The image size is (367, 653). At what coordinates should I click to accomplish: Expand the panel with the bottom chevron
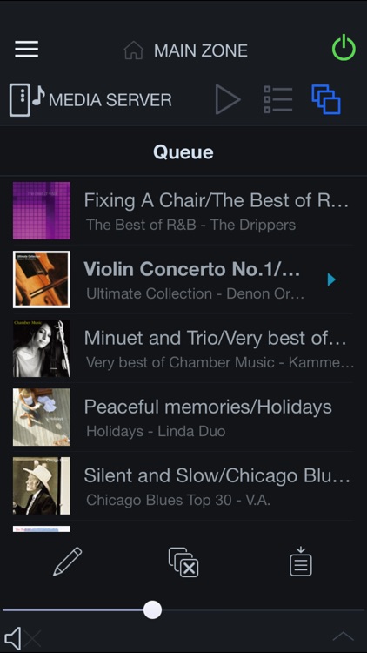click(x=344, y=636)
